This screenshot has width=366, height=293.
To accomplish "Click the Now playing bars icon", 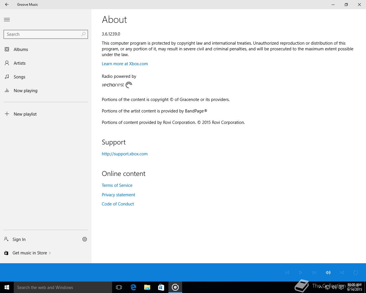I will (x=7, y=90).
